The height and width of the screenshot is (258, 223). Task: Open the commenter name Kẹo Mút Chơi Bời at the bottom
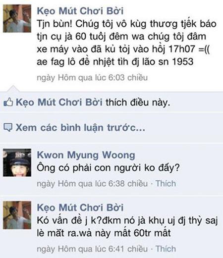click(x=80, y=207)
